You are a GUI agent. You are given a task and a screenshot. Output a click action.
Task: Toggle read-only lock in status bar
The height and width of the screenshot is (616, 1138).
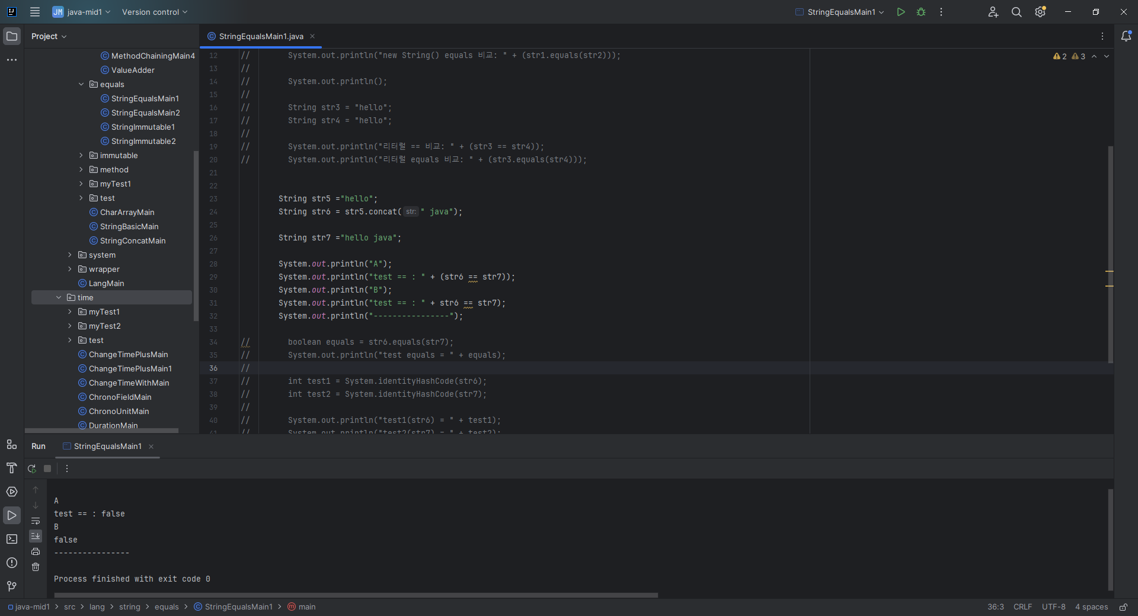pos(1123,607)
